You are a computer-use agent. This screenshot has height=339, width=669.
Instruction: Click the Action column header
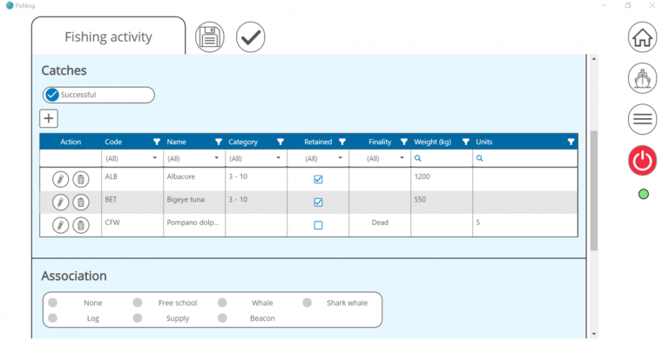tap(71, 142)
